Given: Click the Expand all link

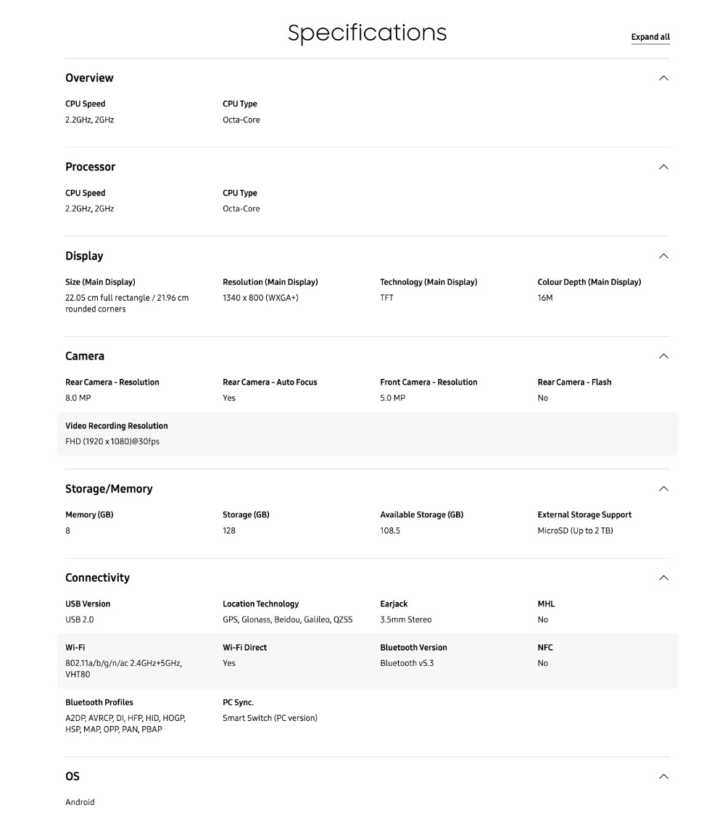Looking at the screenshot, I should pyautogui.click(x=650, y=37).
